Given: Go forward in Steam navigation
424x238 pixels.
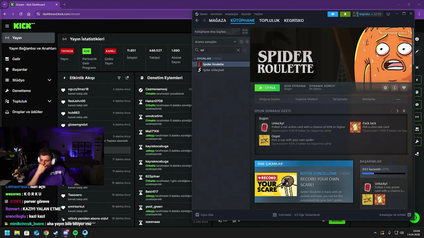Looking at the screenshot, I should click(204, 20).
